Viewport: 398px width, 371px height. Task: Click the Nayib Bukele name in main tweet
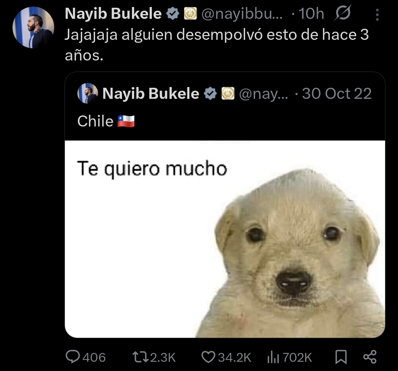click(113, 13)
